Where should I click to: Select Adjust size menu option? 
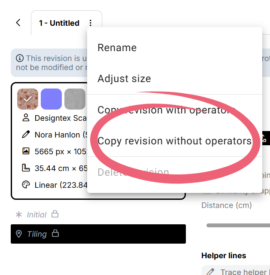(124, 79)
